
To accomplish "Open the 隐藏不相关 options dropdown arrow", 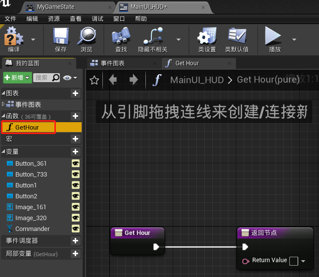I will (x=179, y=39).
